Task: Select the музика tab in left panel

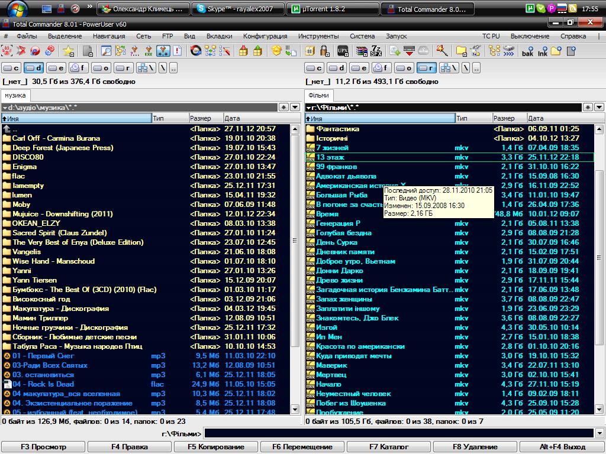Action: 15,95
